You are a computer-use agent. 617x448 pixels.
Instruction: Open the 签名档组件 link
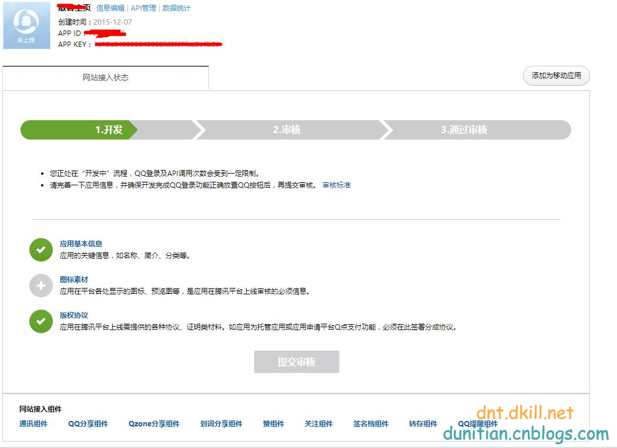[x=371, y=423]
